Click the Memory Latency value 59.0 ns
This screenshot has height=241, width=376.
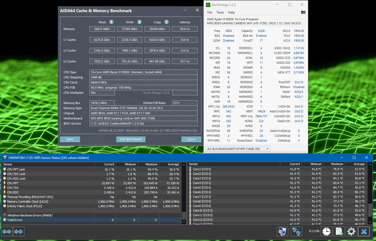click(185, 29)
